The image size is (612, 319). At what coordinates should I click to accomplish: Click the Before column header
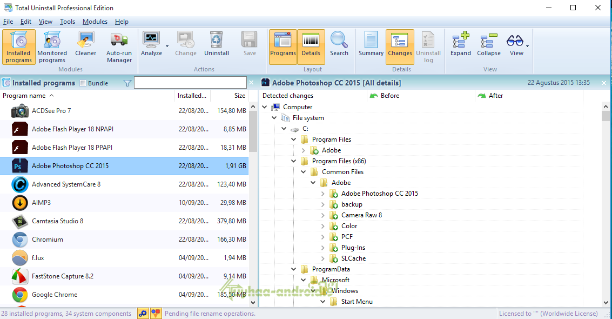coord(421,96)
